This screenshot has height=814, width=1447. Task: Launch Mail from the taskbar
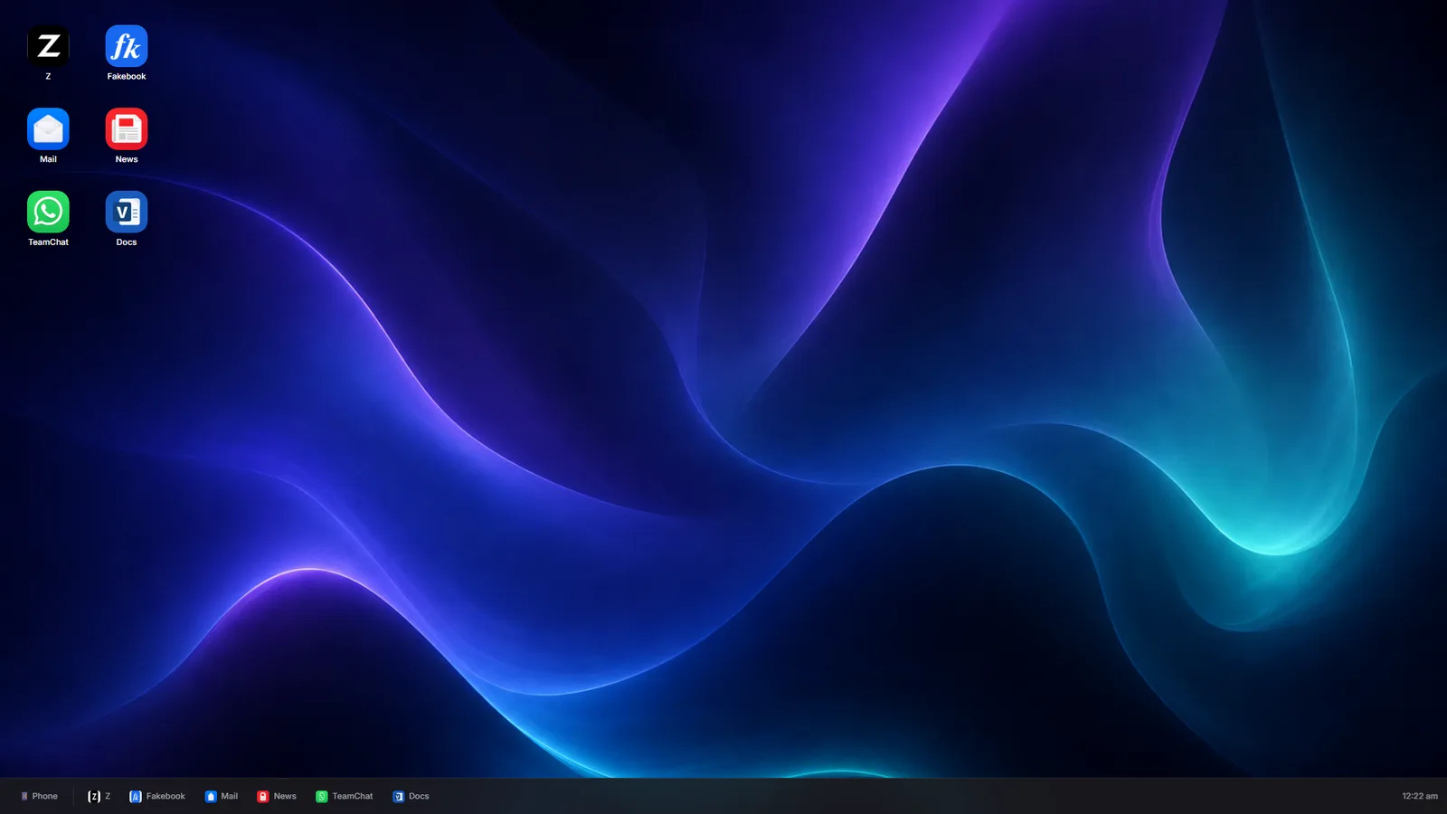click(222, 796)
